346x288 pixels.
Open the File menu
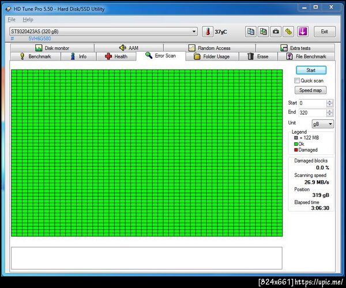pos(12,20)
